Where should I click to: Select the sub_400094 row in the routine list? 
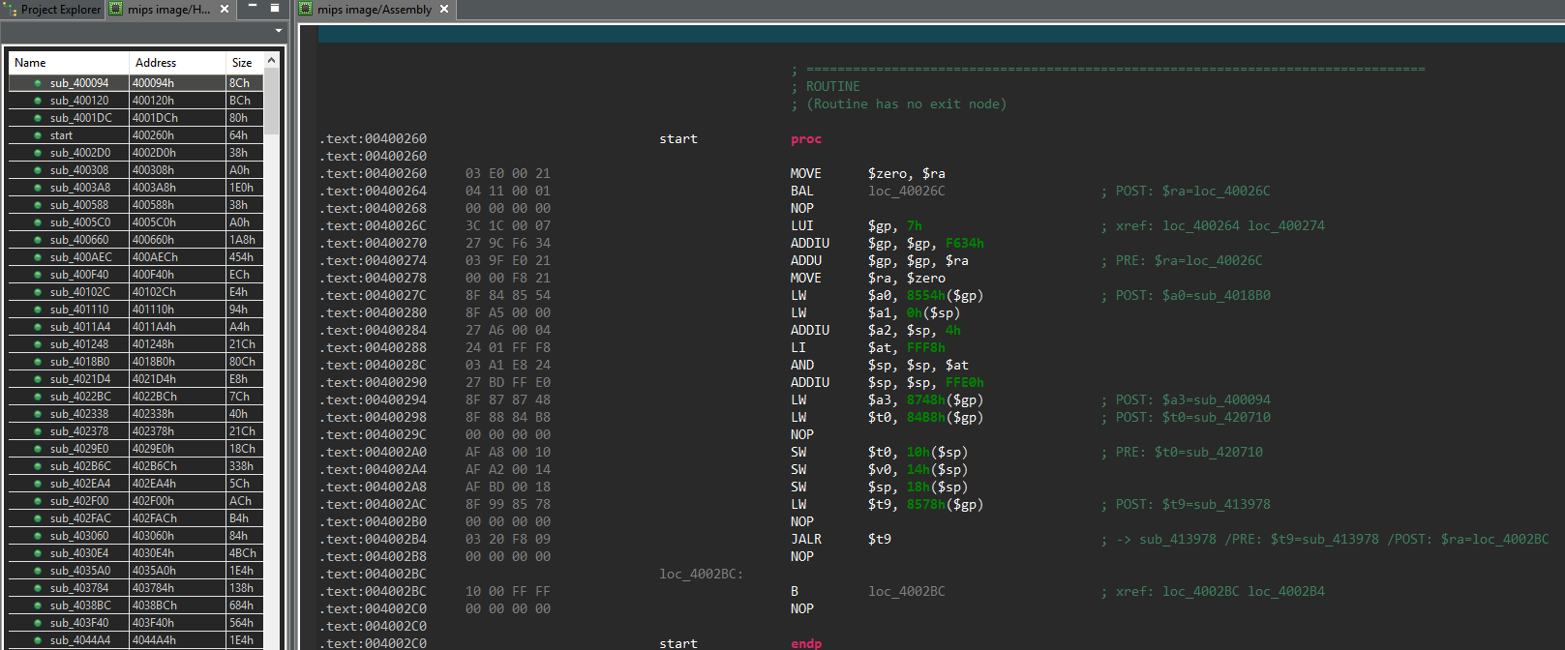pos(135,83)
